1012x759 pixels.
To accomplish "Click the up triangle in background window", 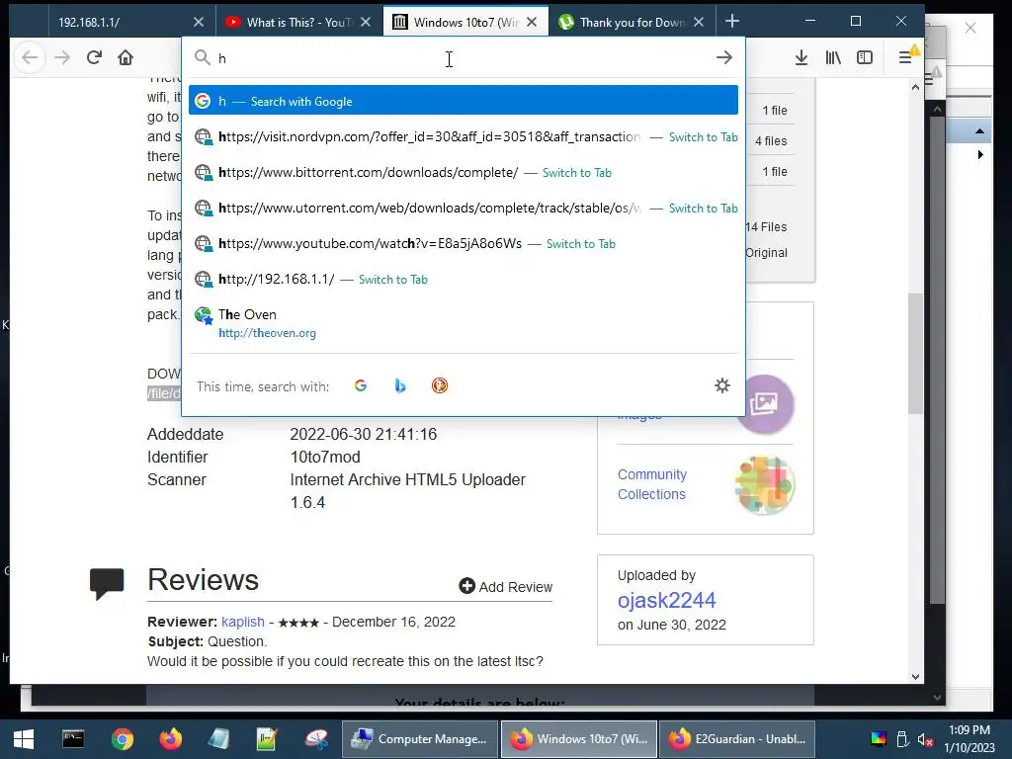I will 979,131.
